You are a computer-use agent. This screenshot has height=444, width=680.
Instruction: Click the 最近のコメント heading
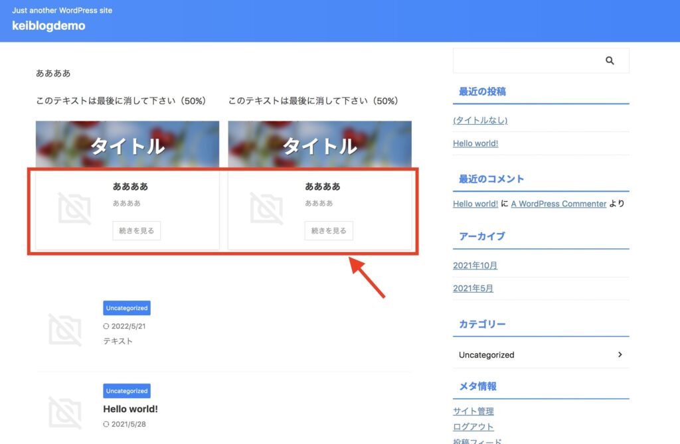coord(491,179)
